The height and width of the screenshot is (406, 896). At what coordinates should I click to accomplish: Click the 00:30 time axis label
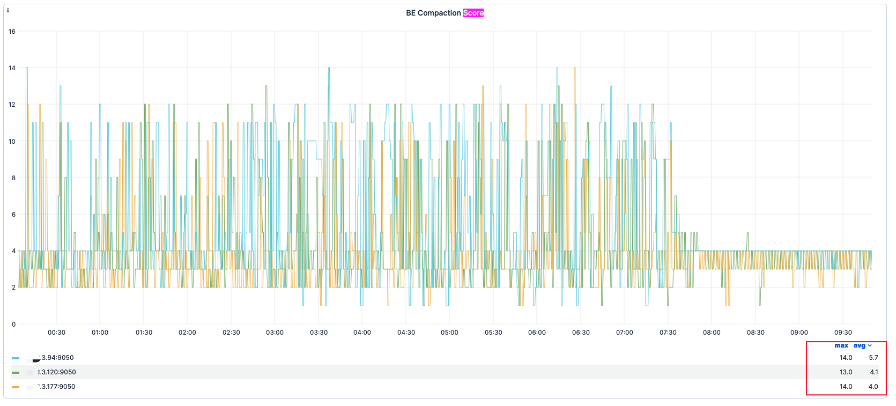(x=56, y=333)
